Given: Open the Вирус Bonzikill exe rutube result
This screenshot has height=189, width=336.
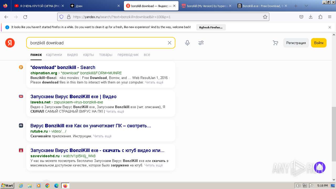Looking at the screenshot, I should click(91, 126).
